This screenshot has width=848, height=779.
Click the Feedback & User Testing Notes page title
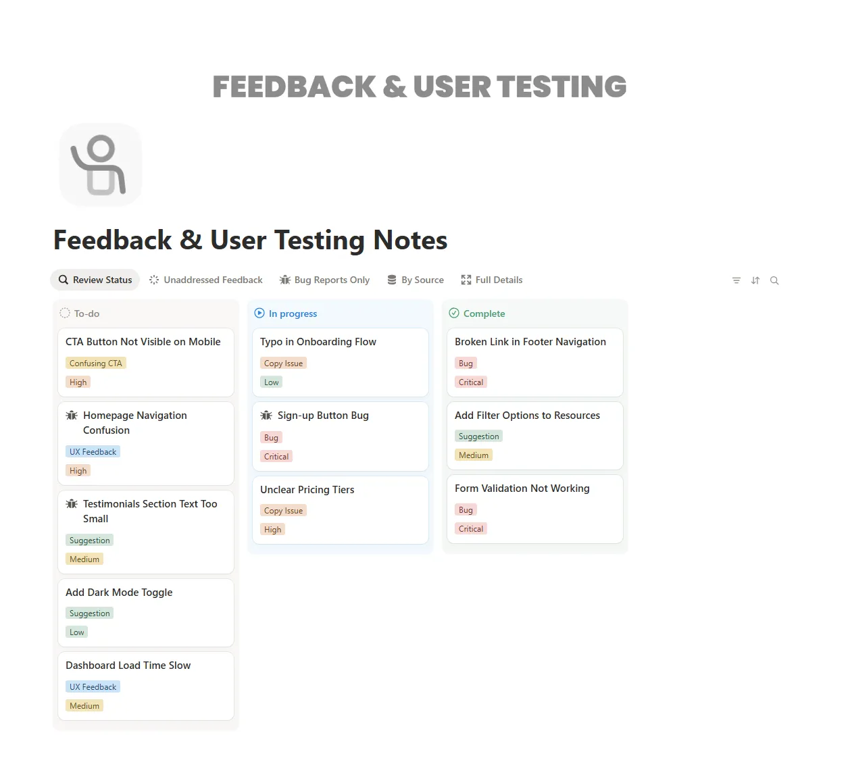250,240
